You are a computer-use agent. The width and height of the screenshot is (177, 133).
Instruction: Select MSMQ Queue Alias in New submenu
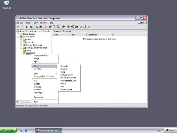coord(69,78)
